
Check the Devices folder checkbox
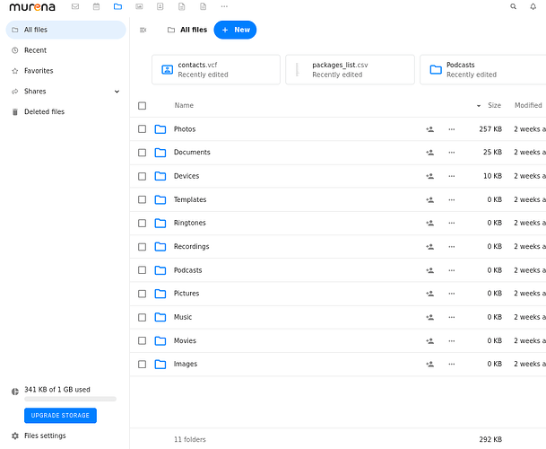tap(142, 176)
